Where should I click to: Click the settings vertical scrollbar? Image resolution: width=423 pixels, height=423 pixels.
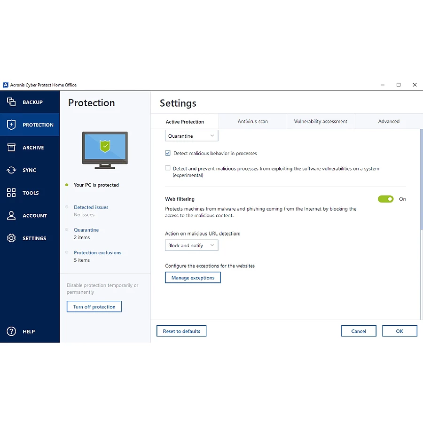point(422,179)
